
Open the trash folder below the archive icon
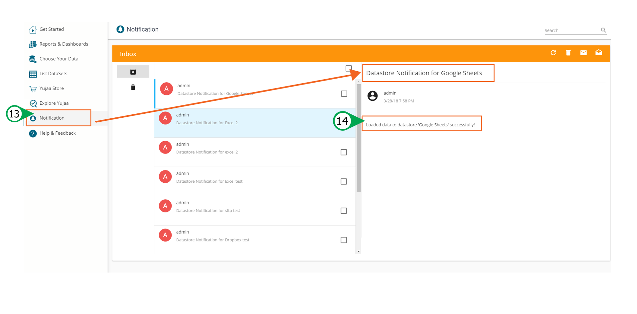(x=133, y=87)
